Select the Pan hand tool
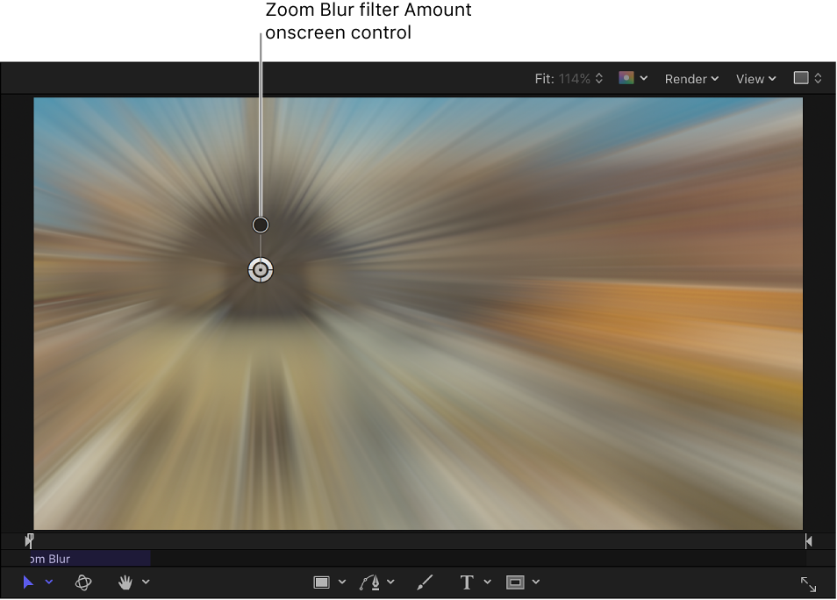Viewport: 837px width, 600px height. pyautogui.click(x=123, y=582)
